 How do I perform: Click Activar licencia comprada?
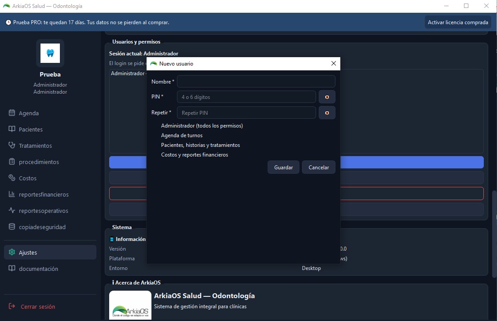pos(458,22)
